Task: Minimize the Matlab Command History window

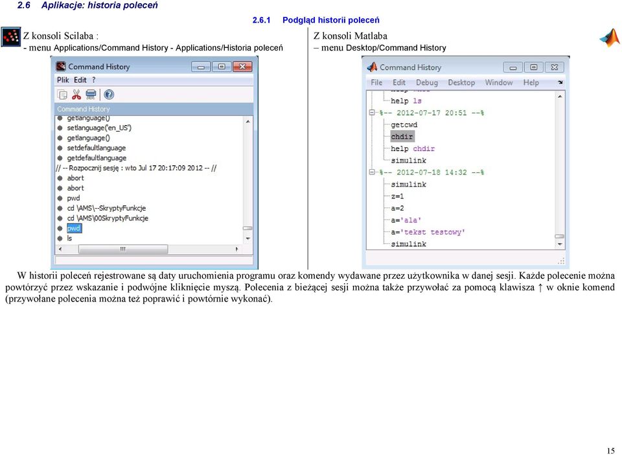Action: point(513,67)
